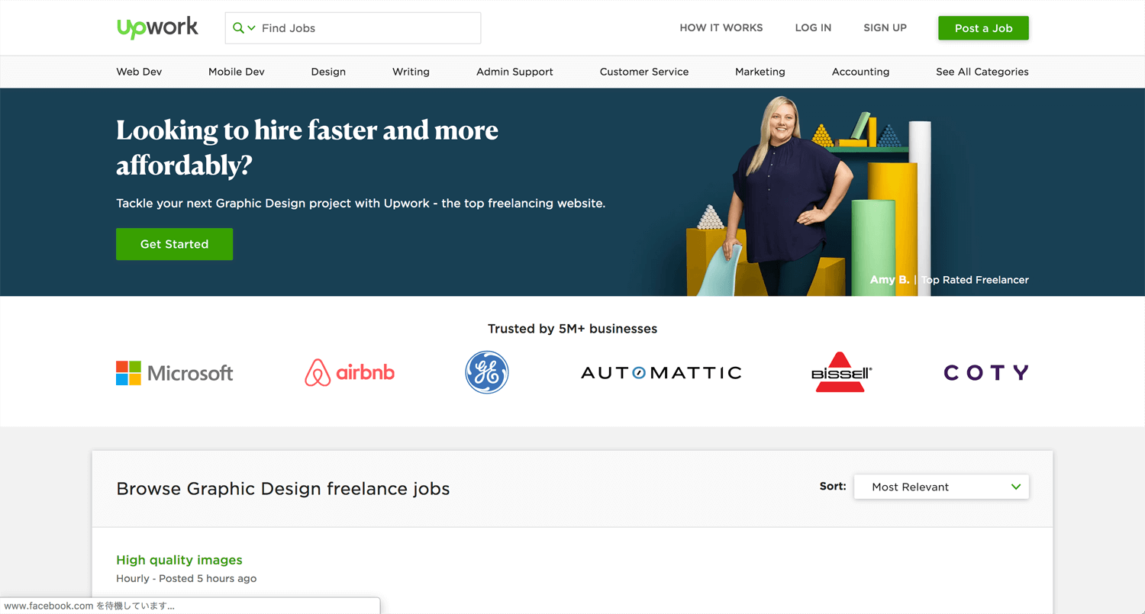The width and height of the screenshot is (1145, 614).
Task: Open the Mobile Dev category
Action: [237, 72]
